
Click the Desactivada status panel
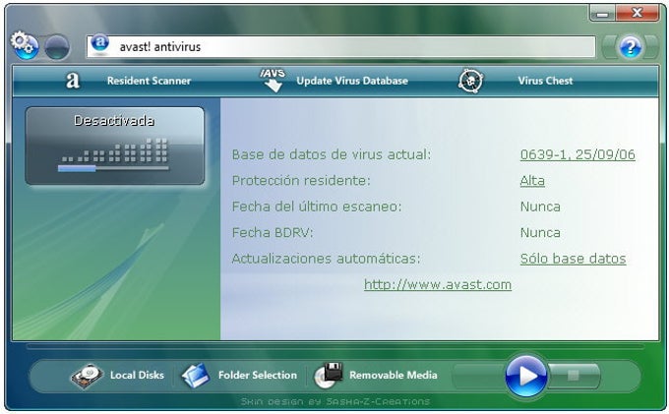pos(115,146)
